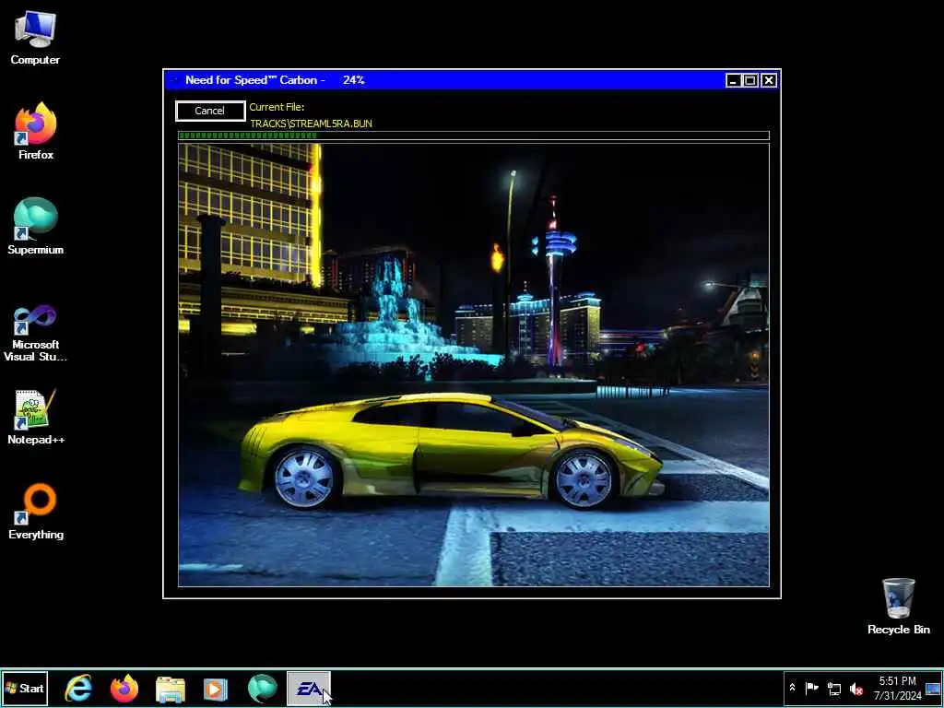This screenshot has height=708, width=944.
Task: Click the 24% progress text in title bar
Action: pyautogui.click(x=353, y=80)
